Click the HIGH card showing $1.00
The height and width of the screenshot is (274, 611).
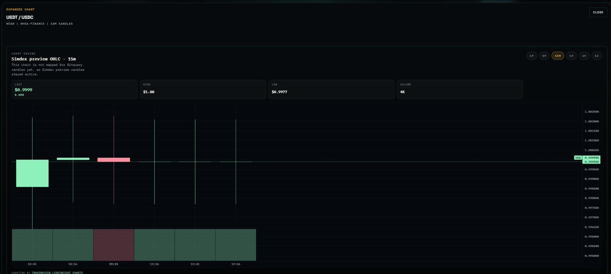pos(203,89)
